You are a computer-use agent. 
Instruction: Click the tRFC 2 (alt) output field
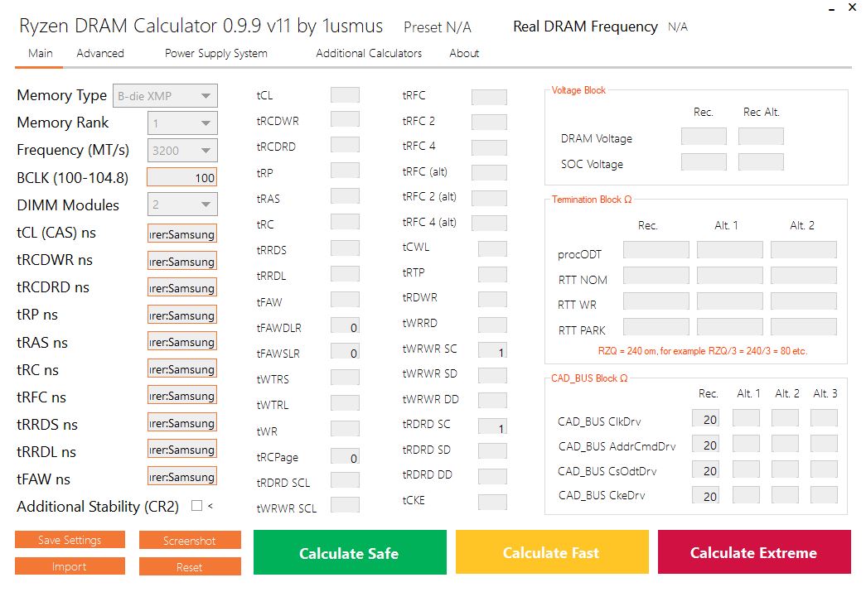point(489,198)
